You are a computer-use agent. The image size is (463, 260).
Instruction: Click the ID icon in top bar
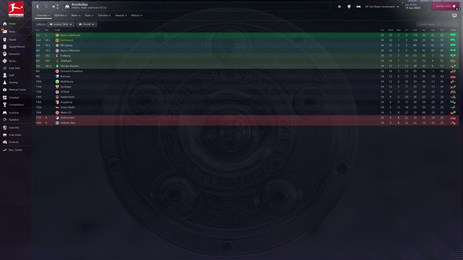(339, 6)
